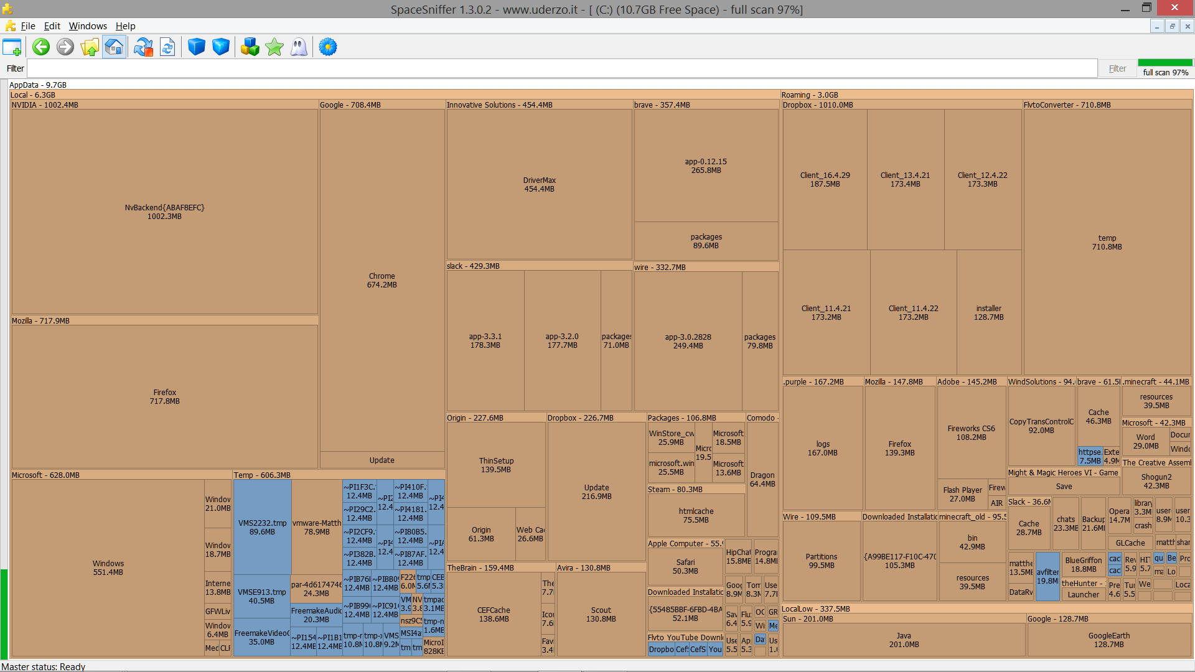1195x672 pixels.
Task: Go back with the green arrow
Action: [x=41, y=47]
